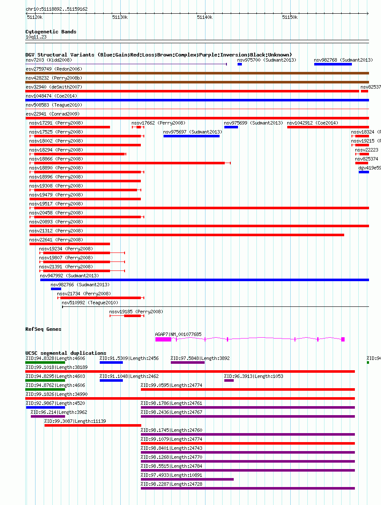
Task: Open the nsv975700 (Sudmant2013) variant label
Action: pos(267,60)
